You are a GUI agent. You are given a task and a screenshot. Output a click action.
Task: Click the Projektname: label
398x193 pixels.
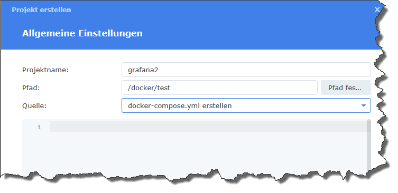tap(45, 70)
